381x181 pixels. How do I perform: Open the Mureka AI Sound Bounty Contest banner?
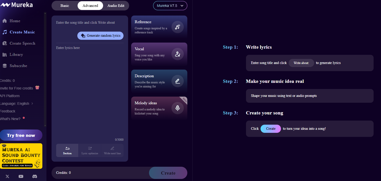tap(21, 156)
